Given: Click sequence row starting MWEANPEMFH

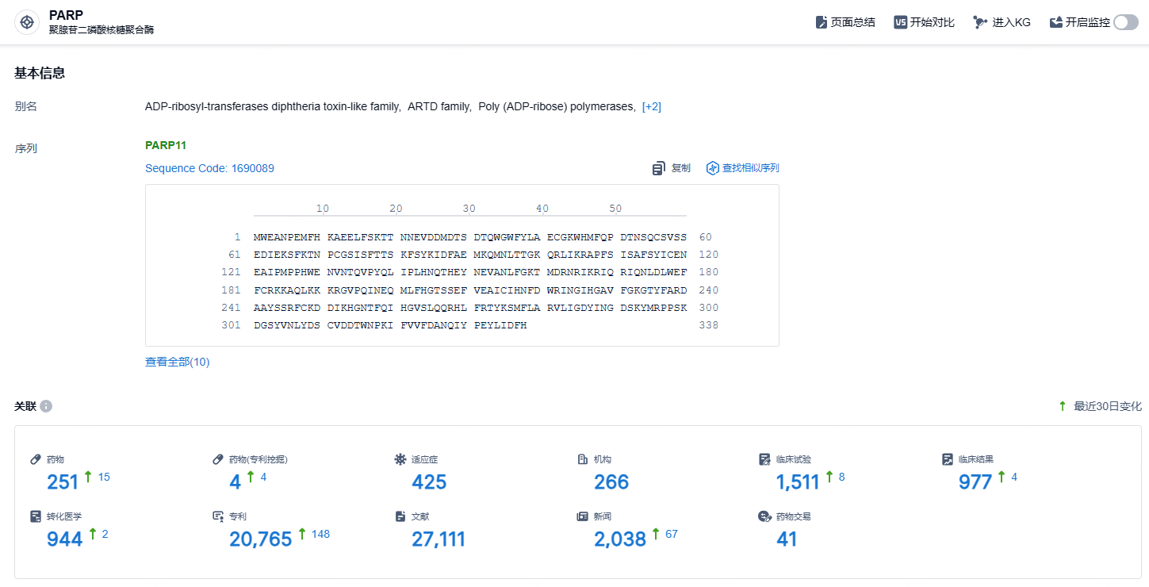Looking at the screenshot, I should pyautogui.click(x=470, y=237).
